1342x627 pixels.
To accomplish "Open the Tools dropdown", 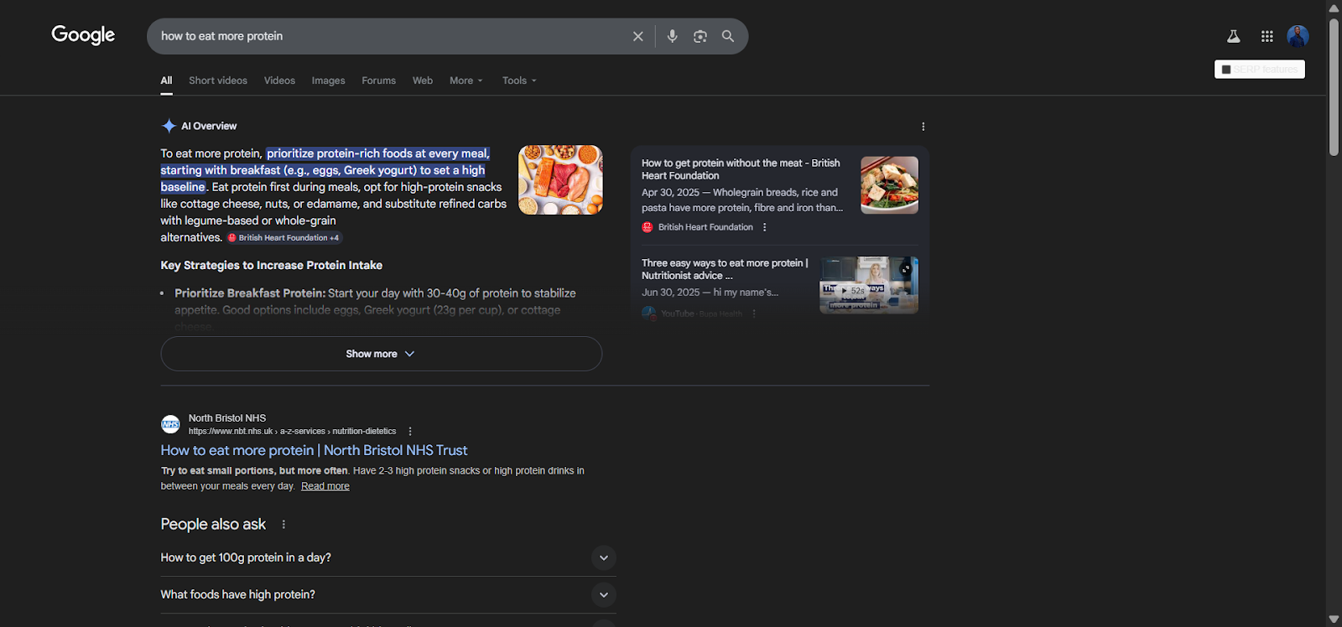I will click(x=519, y=80).
